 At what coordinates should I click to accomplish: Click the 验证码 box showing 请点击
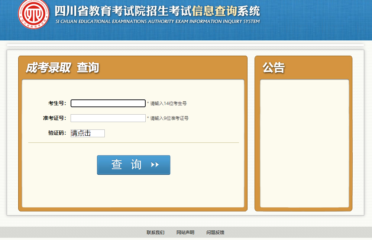tap(88, 133)
